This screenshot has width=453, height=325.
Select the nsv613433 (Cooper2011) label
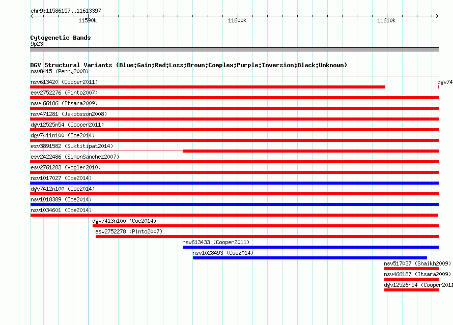click(216, 242)
